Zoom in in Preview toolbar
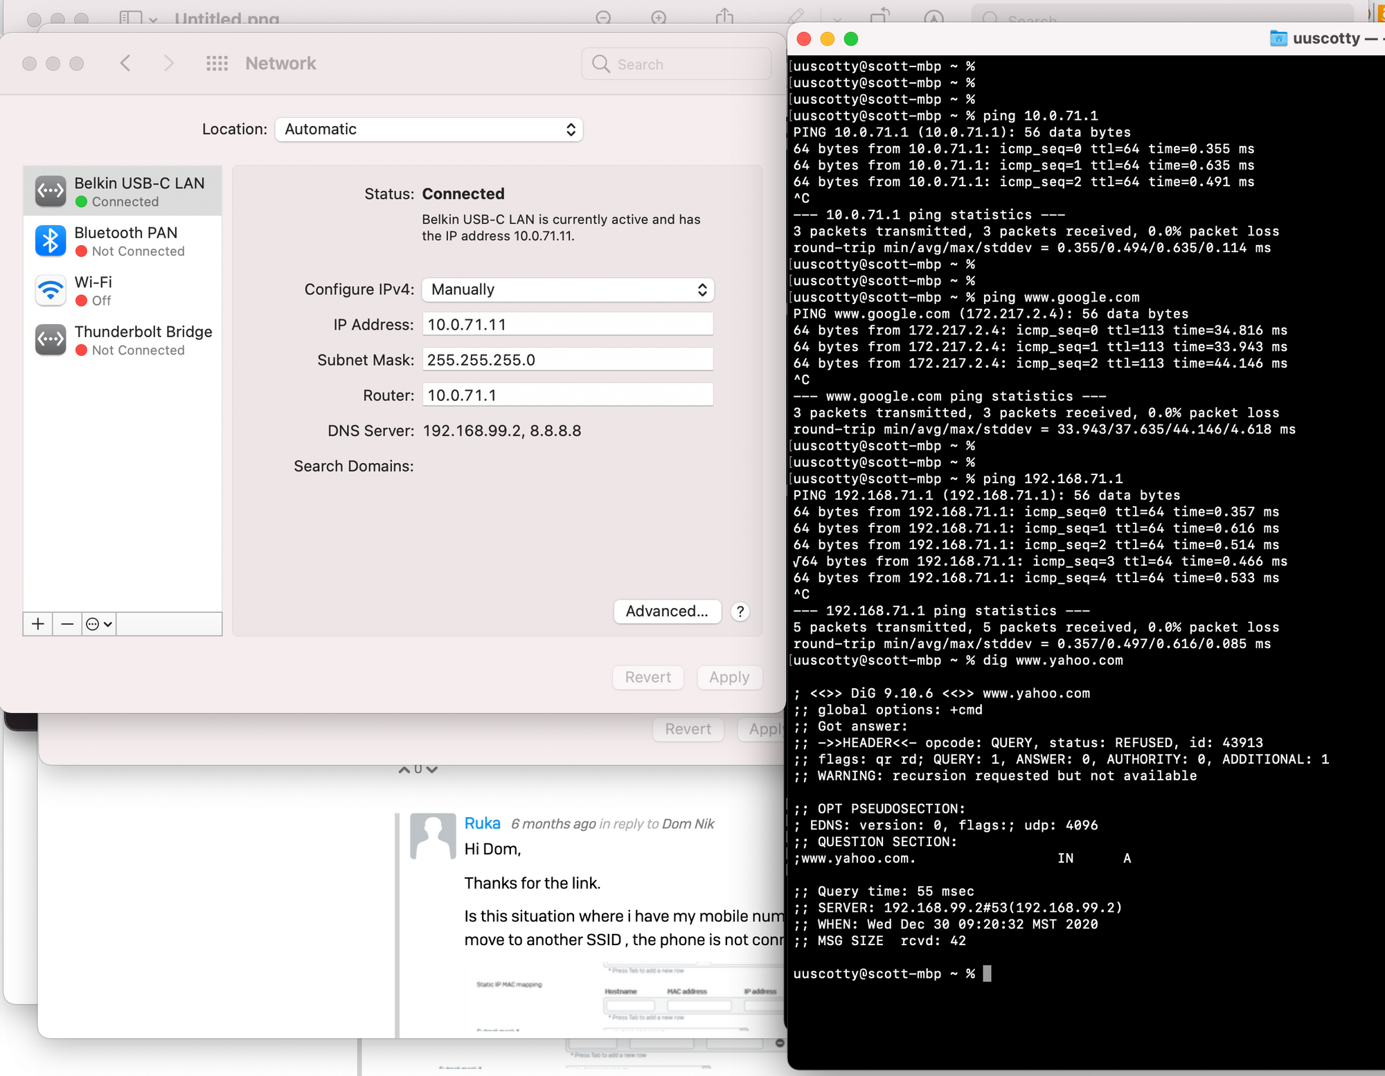 659,17
